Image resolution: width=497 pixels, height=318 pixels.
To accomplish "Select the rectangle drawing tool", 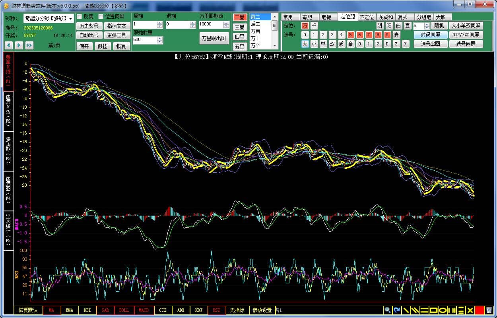I will [433, 310].
